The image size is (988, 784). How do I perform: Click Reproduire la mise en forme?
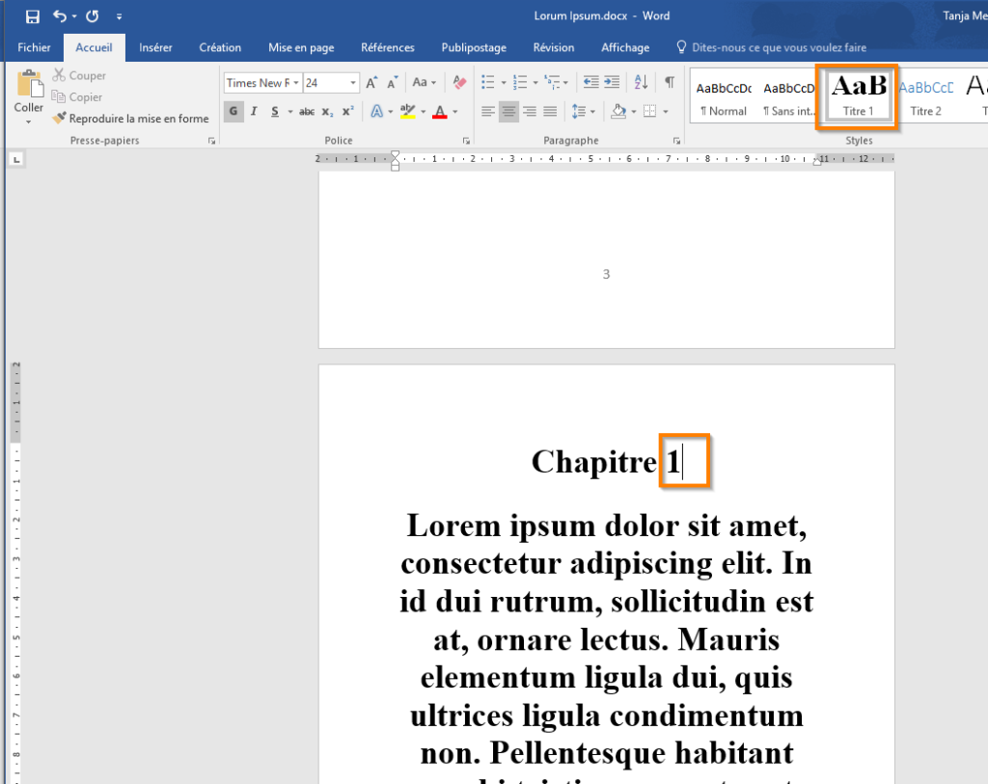pyautogui.click(x=130, y=119)
